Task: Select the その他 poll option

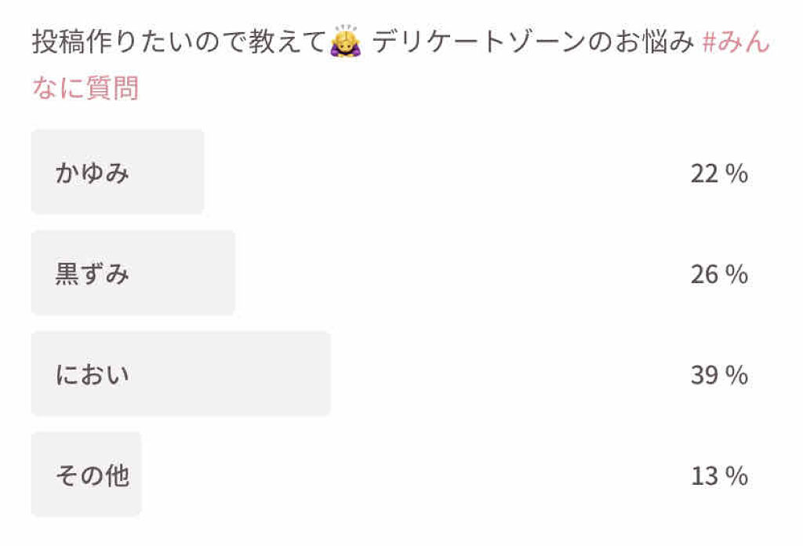Action: click(389, 474)
